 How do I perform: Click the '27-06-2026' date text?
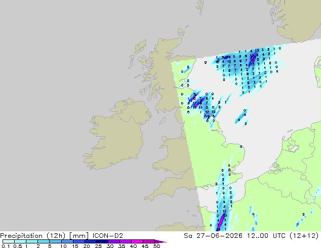tap(219, 236)
